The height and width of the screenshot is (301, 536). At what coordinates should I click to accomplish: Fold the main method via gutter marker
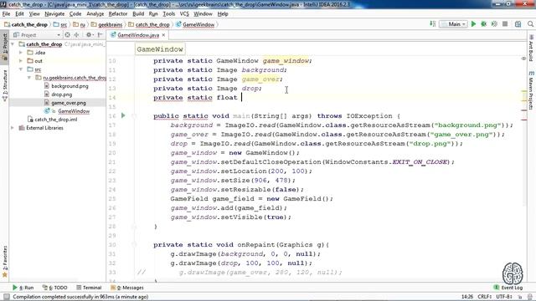(x=134, y=115)
